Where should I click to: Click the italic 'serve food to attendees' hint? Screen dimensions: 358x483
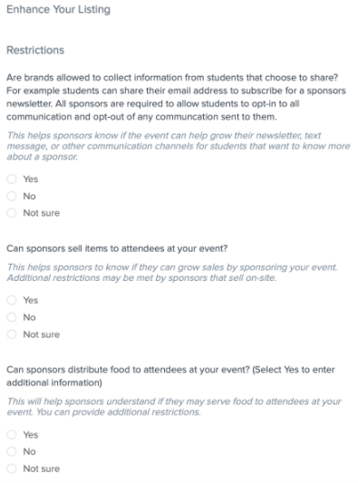point(174,407)
